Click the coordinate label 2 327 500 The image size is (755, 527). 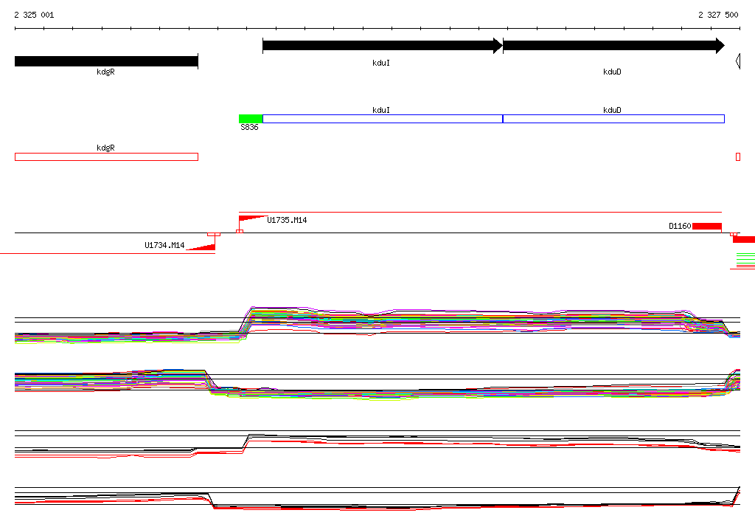click(718, 15)
